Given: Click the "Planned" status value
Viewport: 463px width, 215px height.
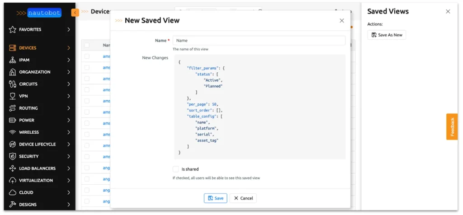Looking at the screenshot, I should pos(213,86).
